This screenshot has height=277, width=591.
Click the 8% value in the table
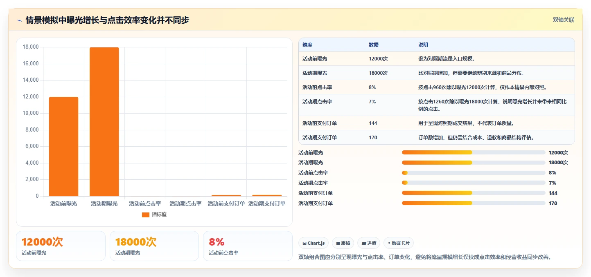click(x=372, y=87)
